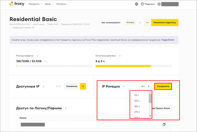Click the Изменить подписку button
This screenshot has width=197, height=132.
pos(165,23)
